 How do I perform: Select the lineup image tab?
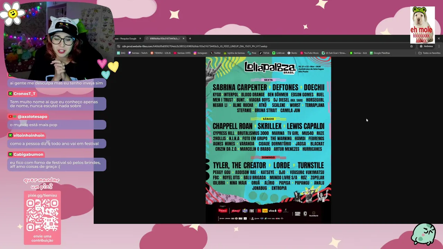click(x=165, y=38)
